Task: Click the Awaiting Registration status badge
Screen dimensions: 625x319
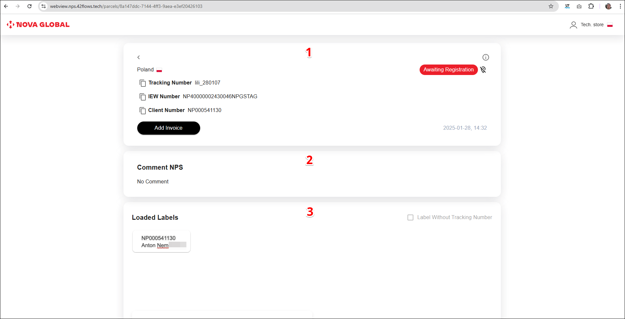Action: pyautogui.click(x=448, y=70)
